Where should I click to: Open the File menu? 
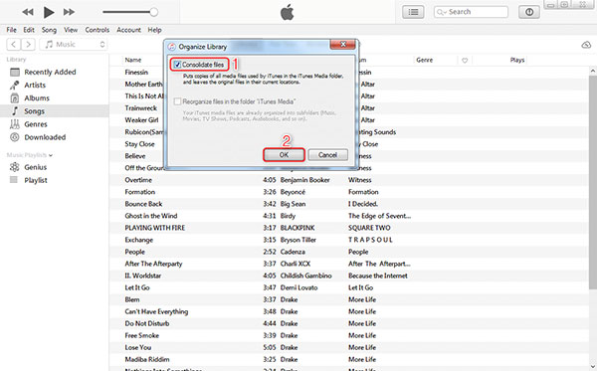[x=11, y=30]
